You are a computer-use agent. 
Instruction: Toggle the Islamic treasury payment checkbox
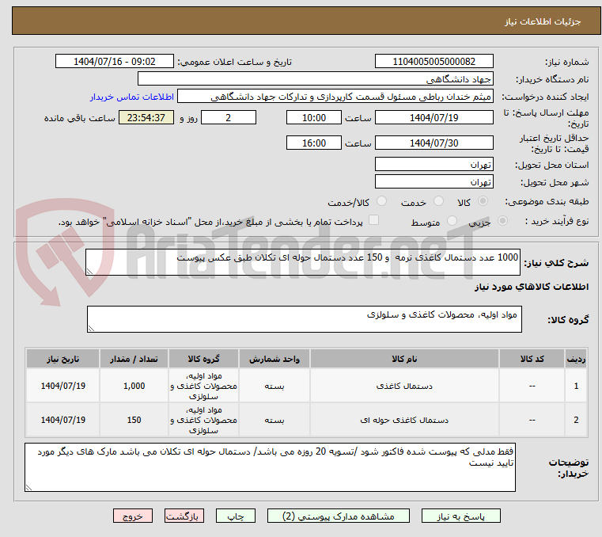click(x=374, y=221)
